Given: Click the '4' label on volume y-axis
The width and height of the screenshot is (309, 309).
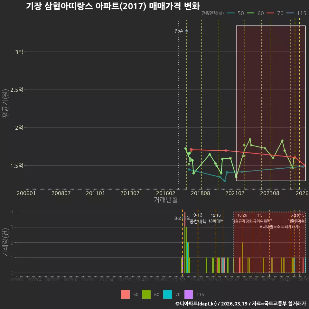Looking at the screenshot, I should [x=12, y=212].
